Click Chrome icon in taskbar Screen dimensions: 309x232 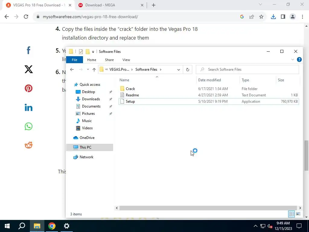coord(52,226)
